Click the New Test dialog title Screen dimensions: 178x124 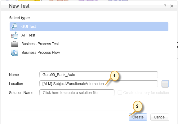coord(19,6)
